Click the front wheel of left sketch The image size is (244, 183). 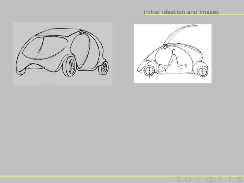coord(70,66)
